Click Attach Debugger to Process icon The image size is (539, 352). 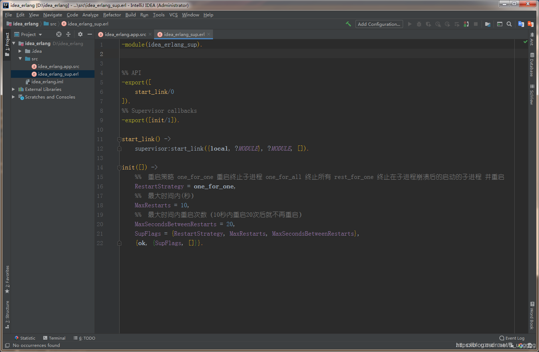(x=466, y=24)
